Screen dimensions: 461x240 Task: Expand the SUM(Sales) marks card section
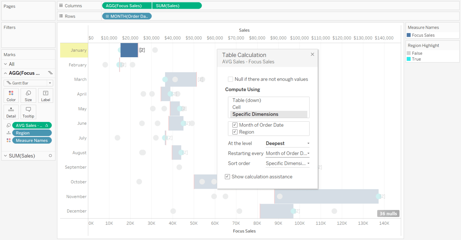click(5, 156)
